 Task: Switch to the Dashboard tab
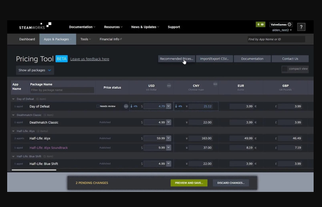coord(27,39)
